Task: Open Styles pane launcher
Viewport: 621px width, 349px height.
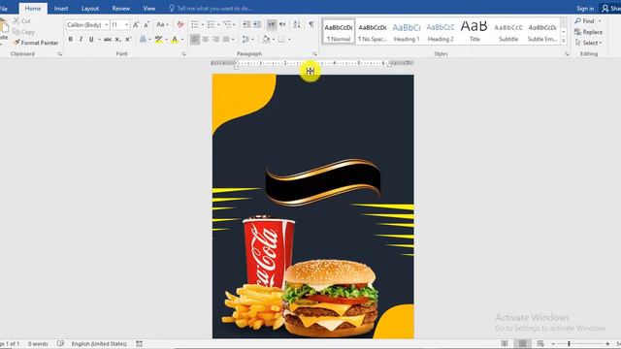Action: [x=567, y=54]
